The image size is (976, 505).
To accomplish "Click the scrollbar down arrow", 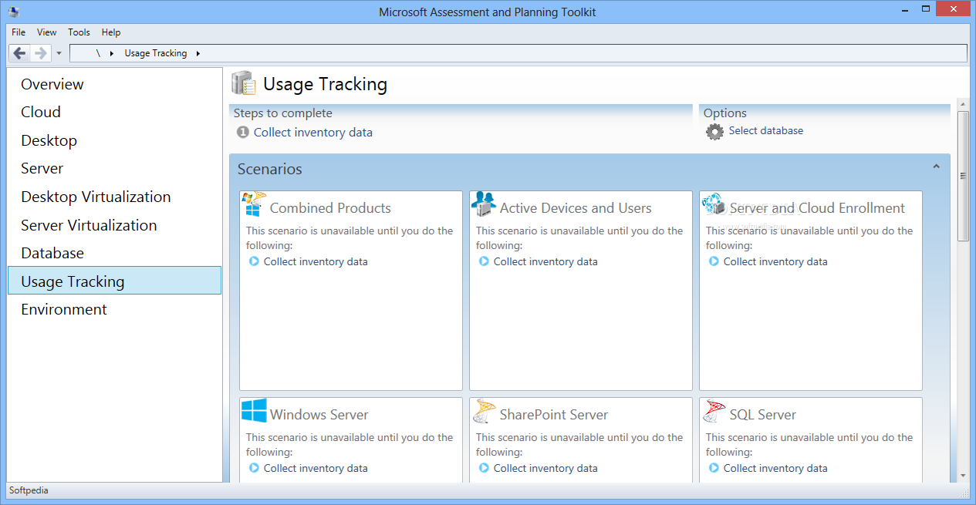I will 963,476.
